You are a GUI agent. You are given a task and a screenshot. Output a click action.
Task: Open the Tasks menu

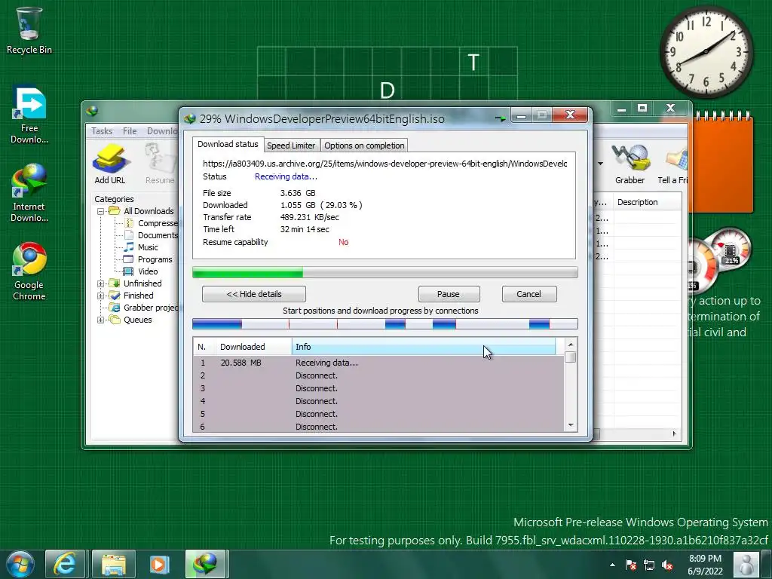click(102, 131)
